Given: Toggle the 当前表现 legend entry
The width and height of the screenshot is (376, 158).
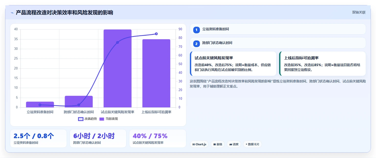Looking at the screenshot, I should 109,119.
